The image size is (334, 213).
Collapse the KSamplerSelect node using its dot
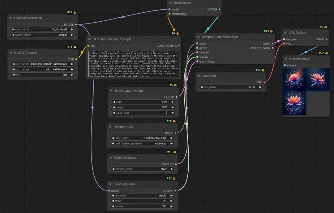pos(111,158)
